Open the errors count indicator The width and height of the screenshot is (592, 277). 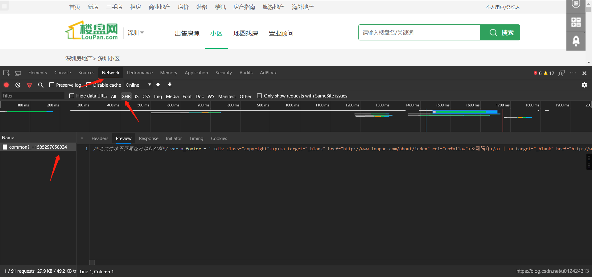537,73
